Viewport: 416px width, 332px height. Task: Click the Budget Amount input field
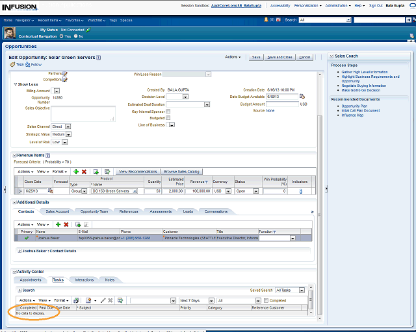(282, 104)
